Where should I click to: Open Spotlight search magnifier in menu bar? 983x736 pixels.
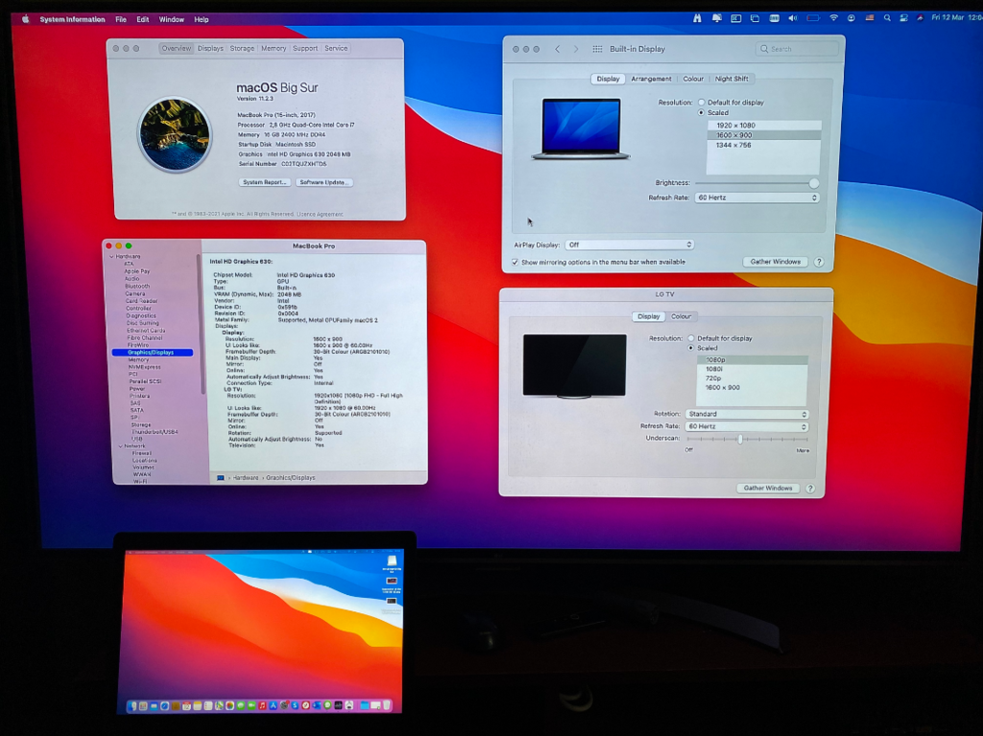pos(888,18)
